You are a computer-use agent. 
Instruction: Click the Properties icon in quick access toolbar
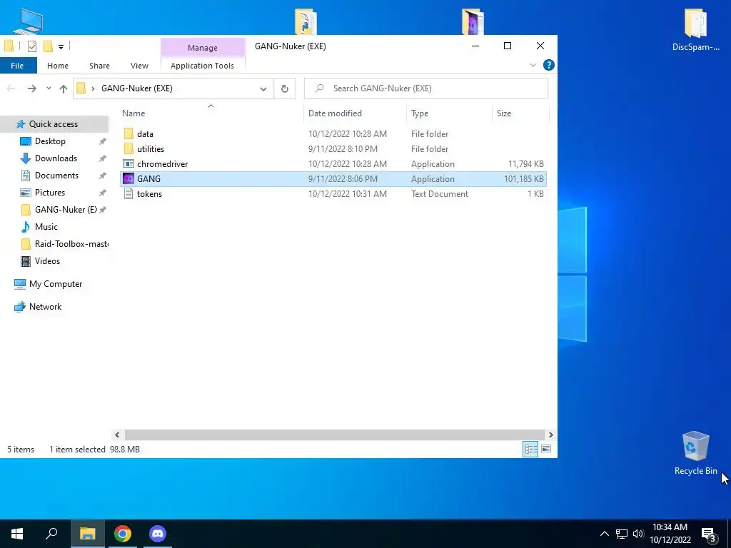click(x=32, y=46)
